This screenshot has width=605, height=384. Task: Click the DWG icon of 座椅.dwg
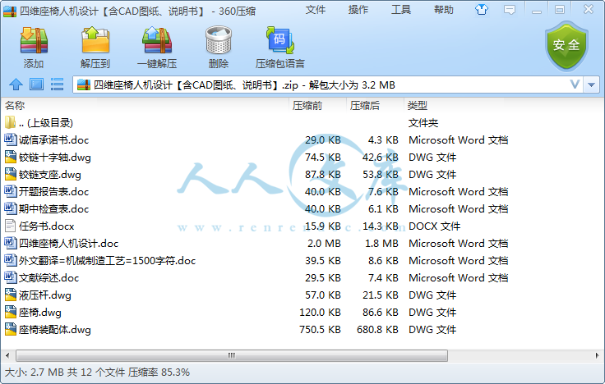pos(11,312)
